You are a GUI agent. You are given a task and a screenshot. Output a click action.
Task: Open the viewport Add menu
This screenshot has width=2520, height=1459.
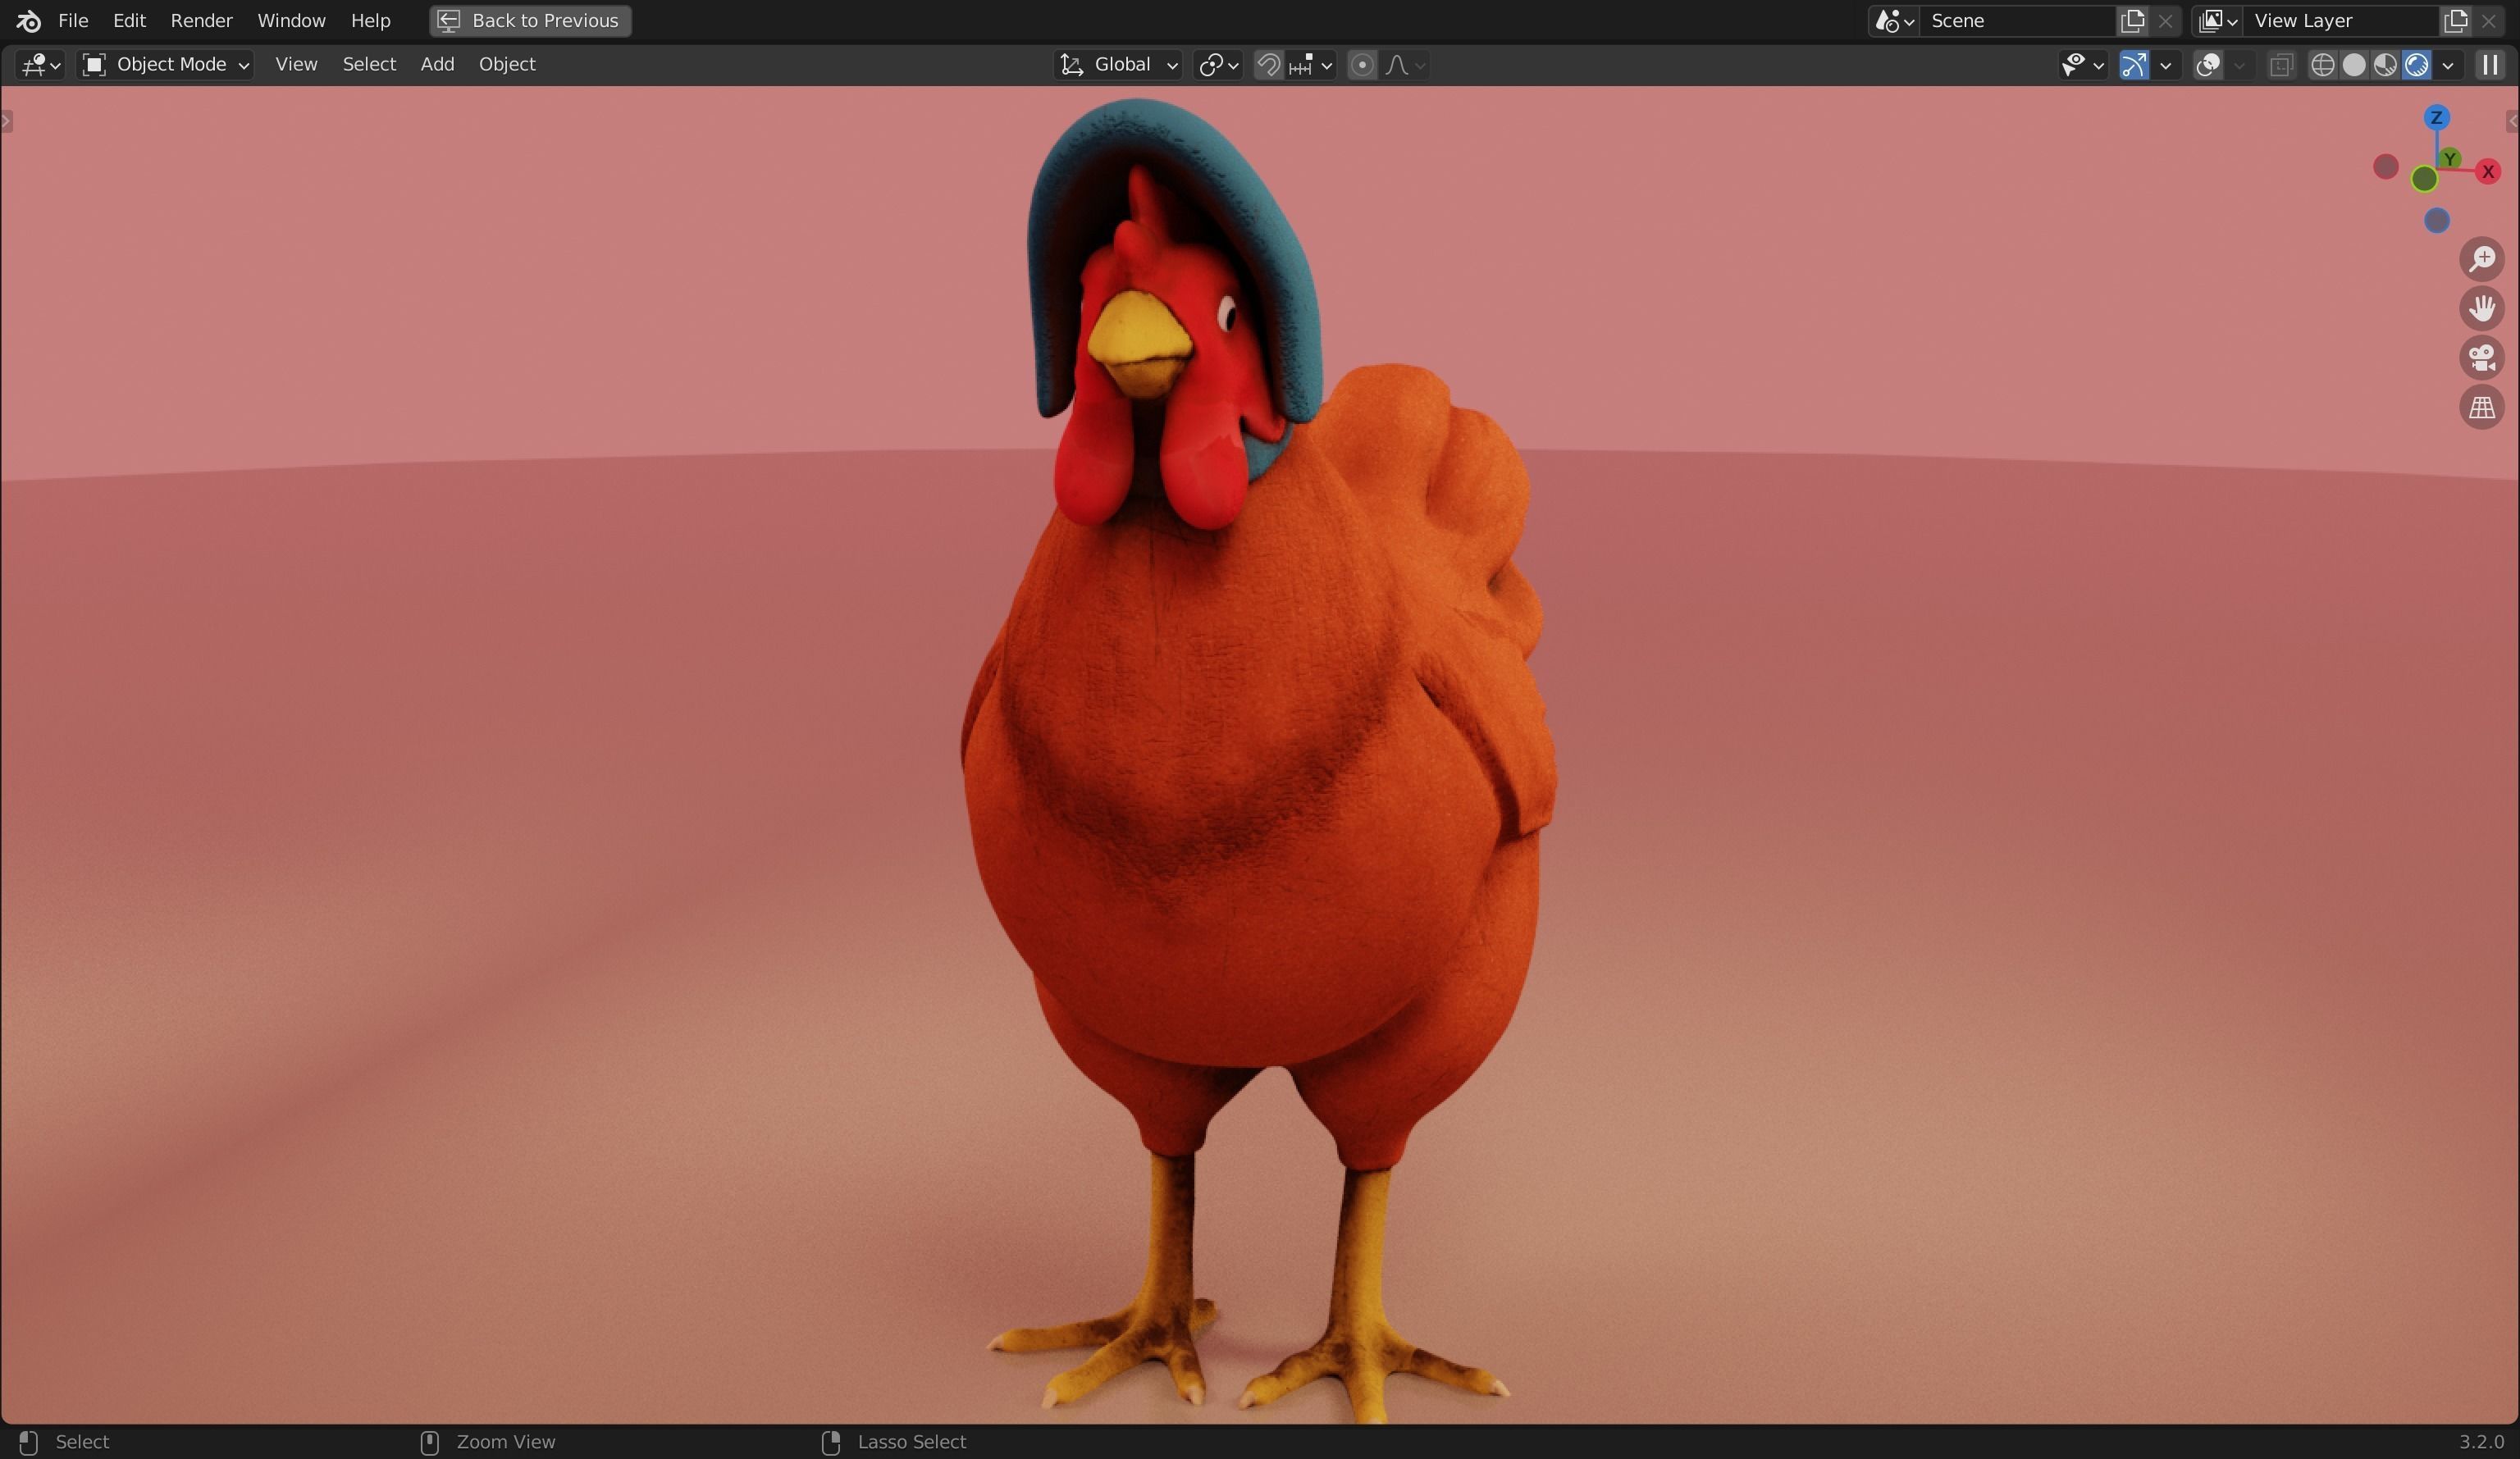point(437,65)
